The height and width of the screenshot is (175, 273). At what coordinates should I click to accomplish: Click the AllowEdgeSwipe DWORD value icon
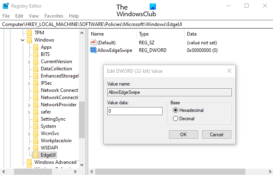click(x=93, y=50)
